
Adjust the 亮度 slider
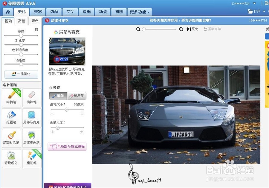point(21,36)
